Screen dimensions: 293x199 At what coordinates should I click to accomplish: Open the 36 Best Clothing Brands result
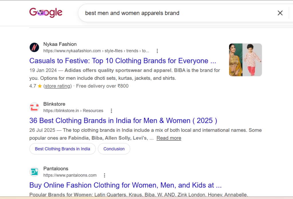(123, 121)
